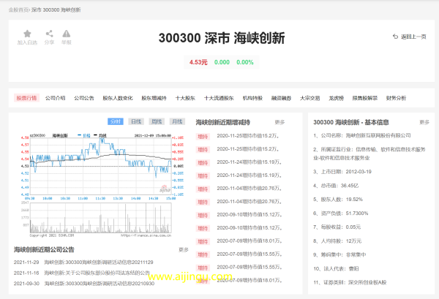Click 更多 beside 近期公司公告 heading
The image size is (439, 299).
pos(184,249)
